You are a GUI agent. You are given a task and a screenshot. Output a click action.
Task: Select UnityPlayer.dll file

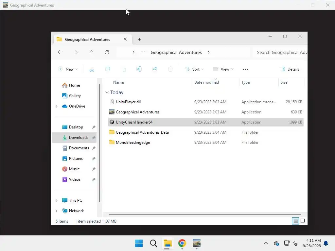tap(205, 102)
